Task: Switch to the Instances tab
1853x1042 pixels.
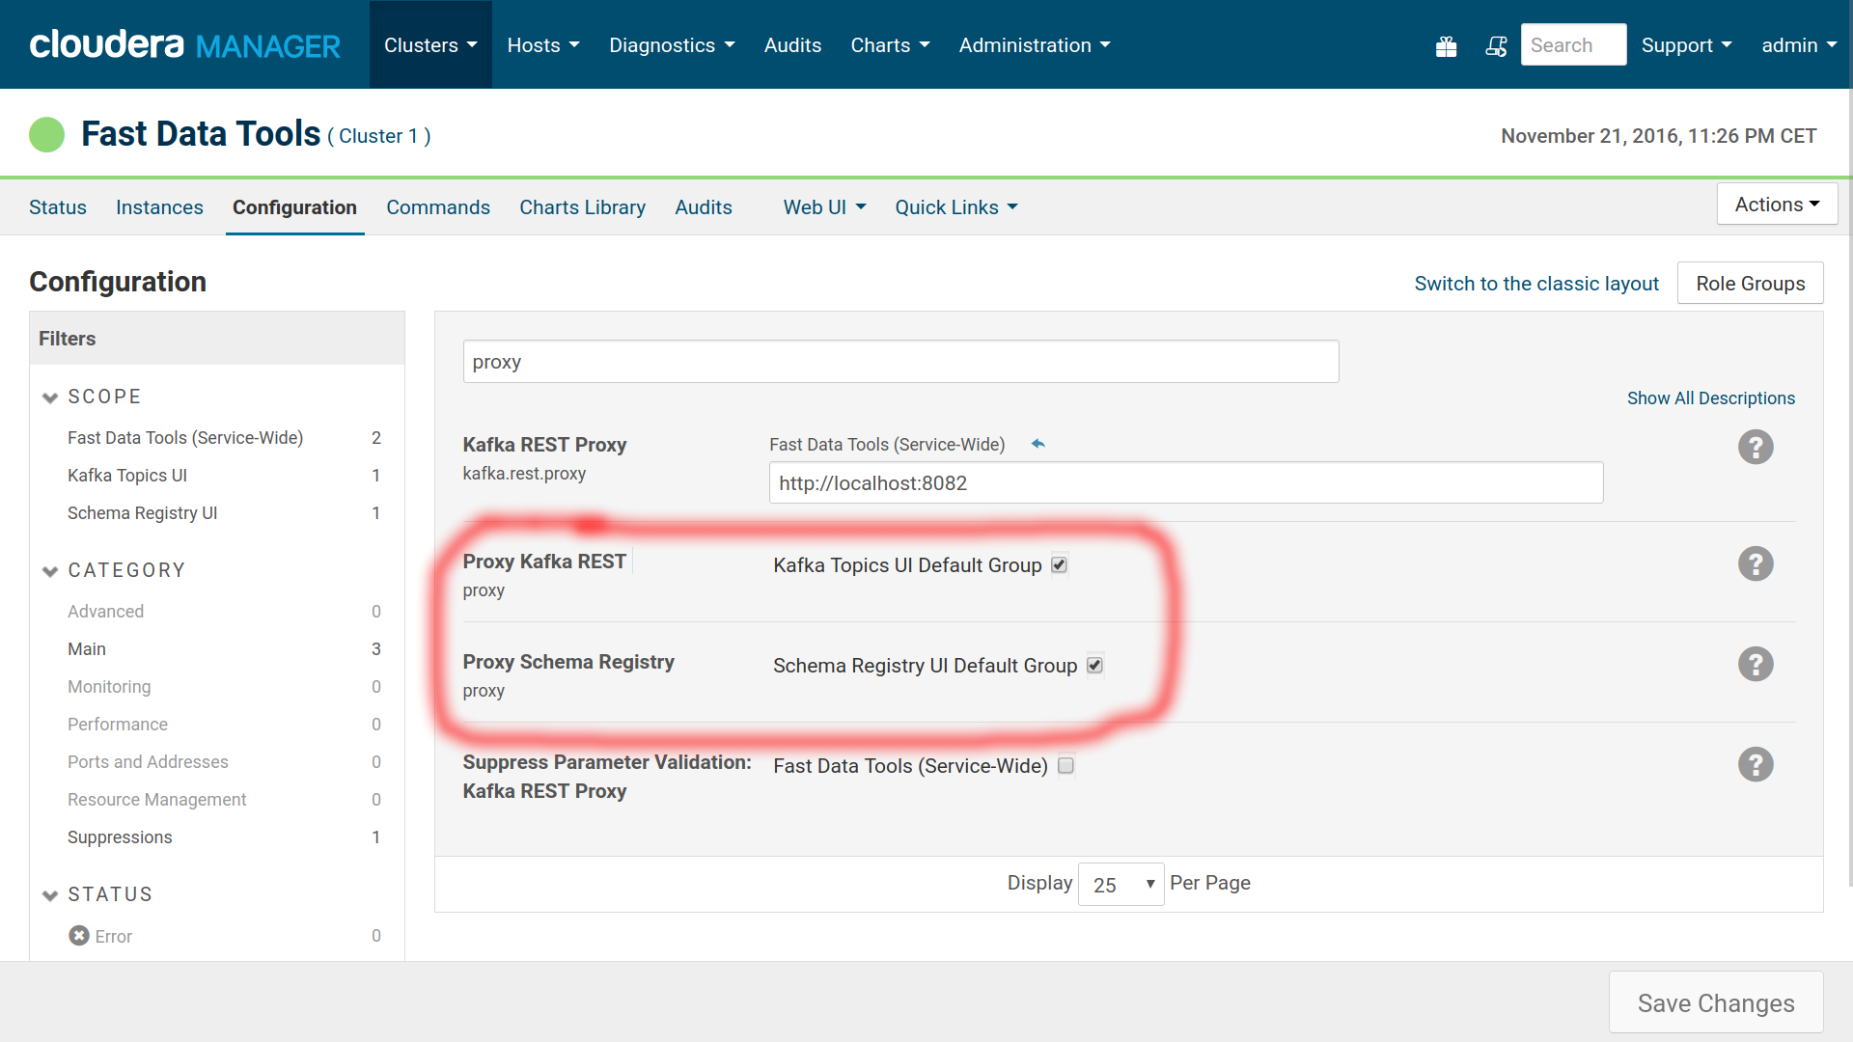Action: [x=159, y=206]
